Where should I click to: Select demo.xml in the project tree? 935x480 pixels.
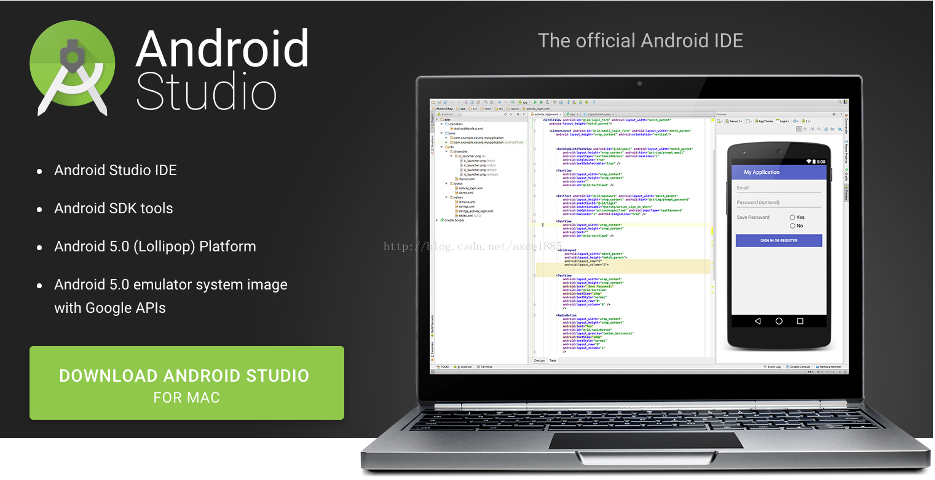464,192
